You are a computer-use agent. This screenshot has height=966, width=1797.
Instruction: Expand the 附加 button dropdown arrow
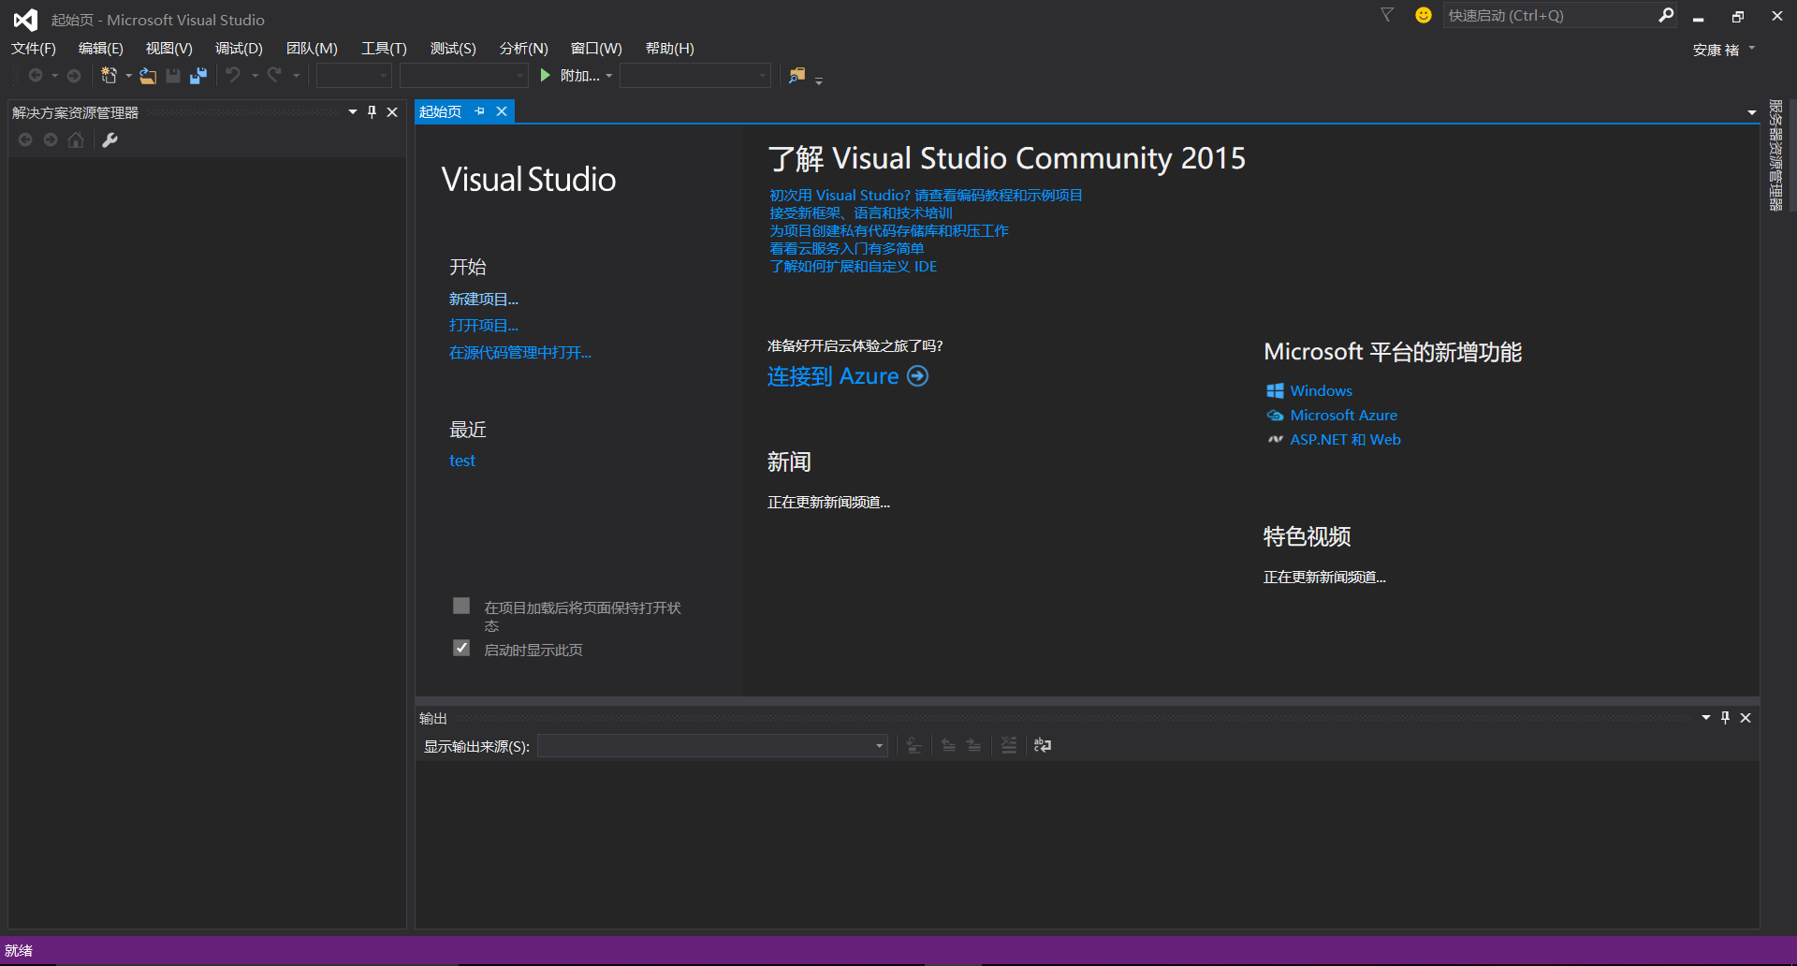609,76
